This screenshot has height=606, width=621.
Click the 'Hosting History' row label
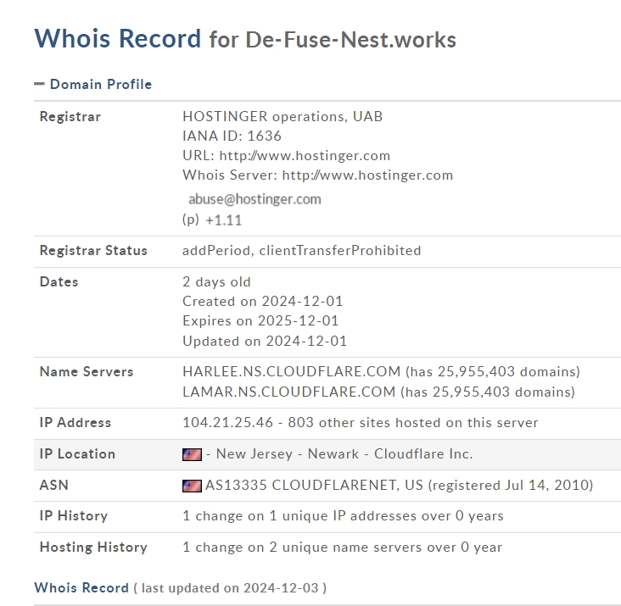point(93,547)
